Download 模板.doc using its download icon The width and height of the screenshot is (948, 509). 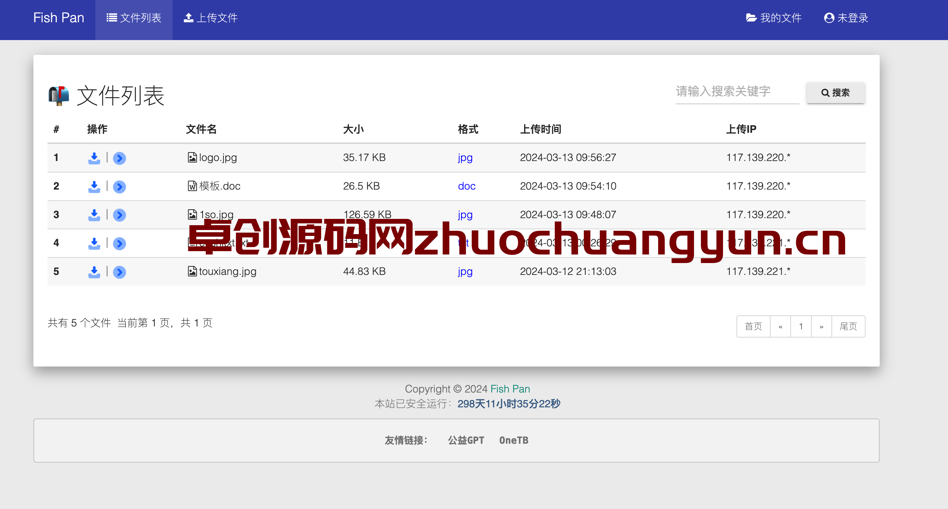(x=94, y=187)
